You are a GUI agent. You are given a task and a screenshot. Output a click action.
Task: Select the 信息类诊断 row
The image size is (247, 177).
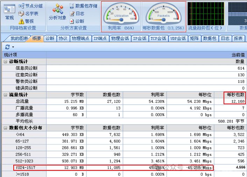pos(123,68)
